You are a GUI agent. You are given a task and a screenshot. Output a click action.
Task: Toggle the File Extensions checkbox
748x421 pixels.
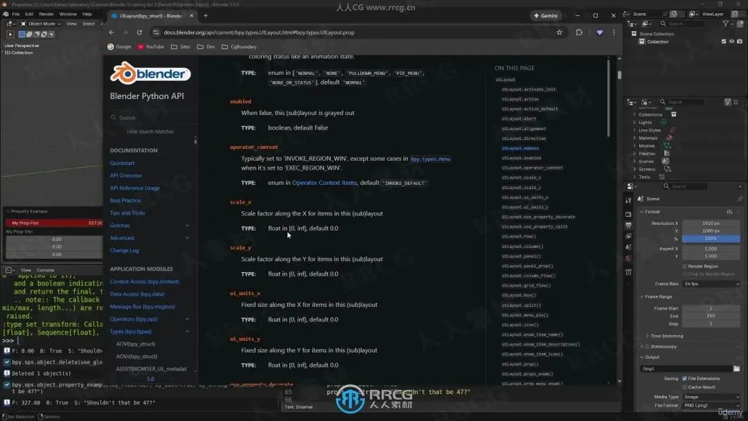[684, 379]
